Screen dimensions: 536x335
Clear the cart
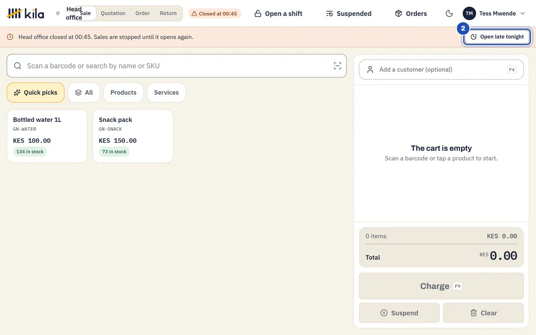pyautogui.click(x=483, y=313)
